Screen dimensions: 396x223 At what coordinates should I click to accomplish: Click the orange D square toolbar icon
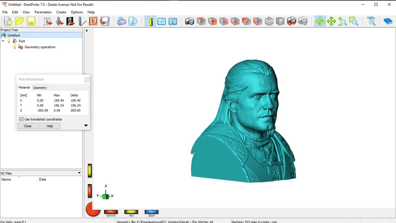pyautogui.click(x=93, y=21)
